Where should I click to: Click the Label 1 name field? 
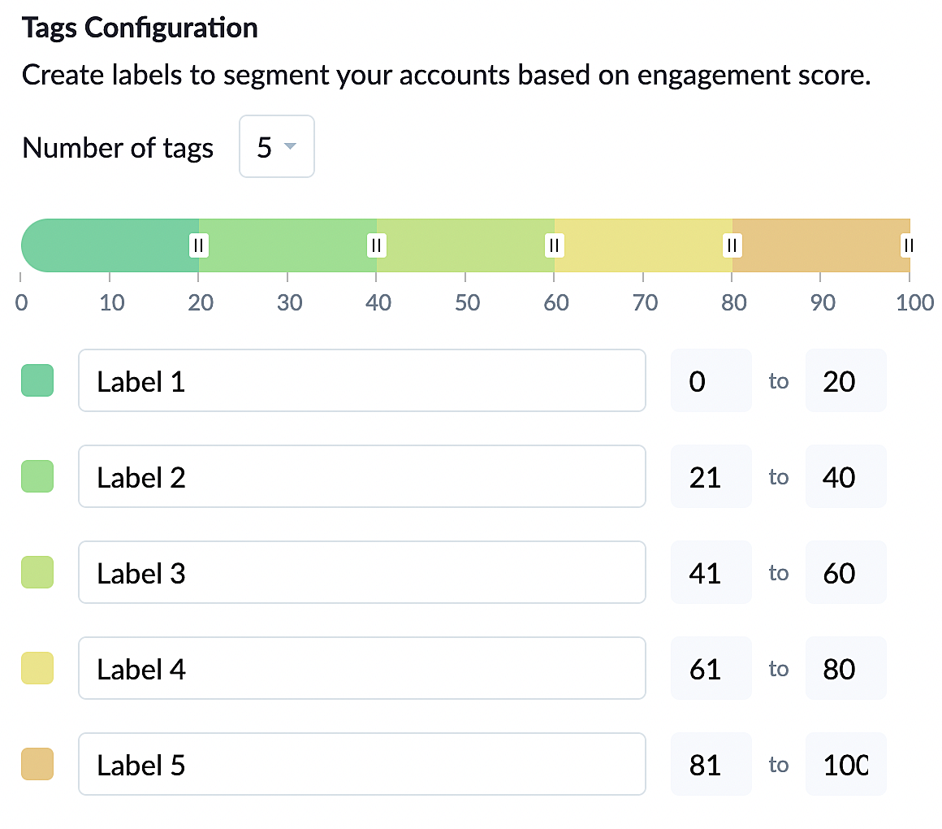[361, 380]
